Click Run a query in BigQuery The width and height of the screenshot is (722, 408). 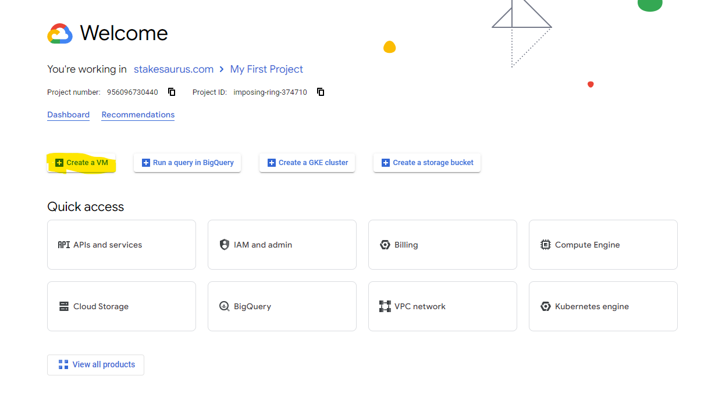coord(187,163)
